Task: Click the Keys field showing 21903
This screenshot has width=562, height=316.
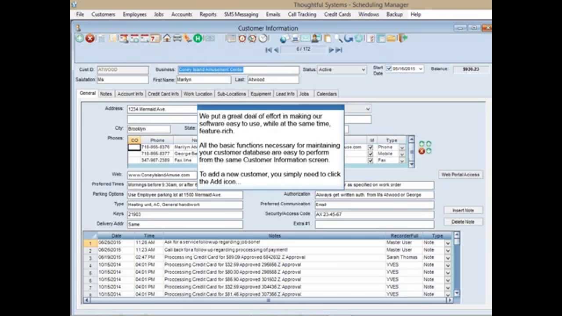Action: point(185,215)
